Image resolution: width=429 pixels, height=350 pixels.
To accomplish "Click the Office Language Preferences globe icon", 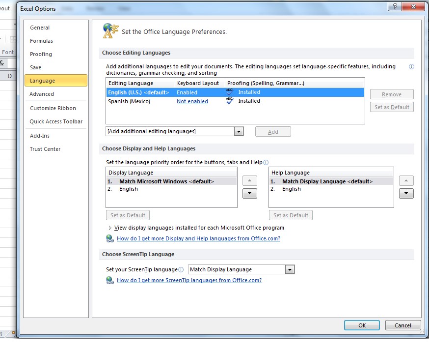I will pos(110,31).
